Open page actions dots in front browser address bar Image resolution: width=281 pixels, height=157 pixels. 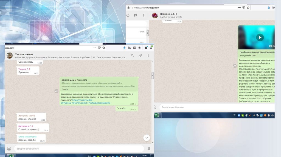click(95, 48)
